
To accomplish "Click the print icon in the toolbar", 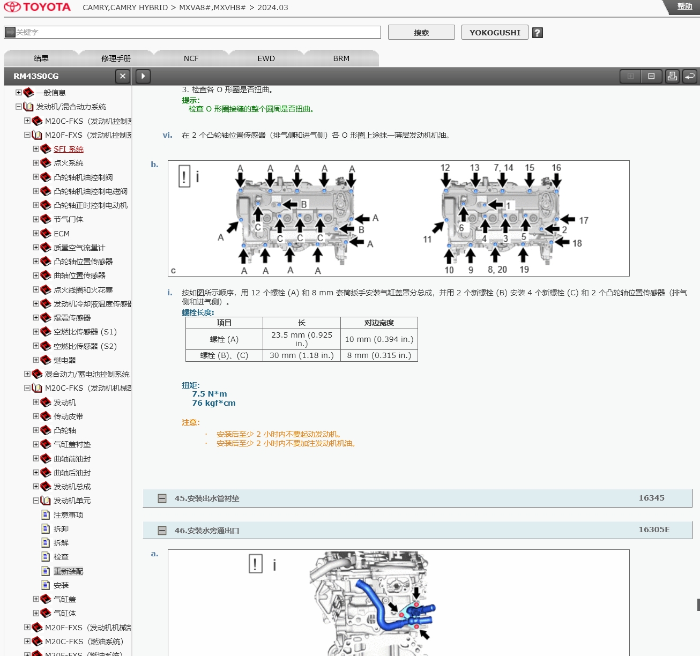I will [672, 76].
